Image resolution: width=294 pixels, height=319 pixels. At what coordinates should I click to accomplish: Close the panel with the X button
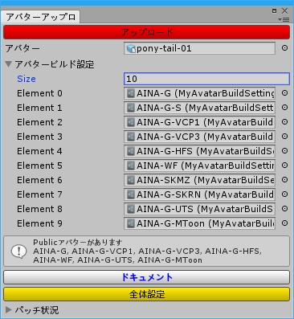coord(285,10)
